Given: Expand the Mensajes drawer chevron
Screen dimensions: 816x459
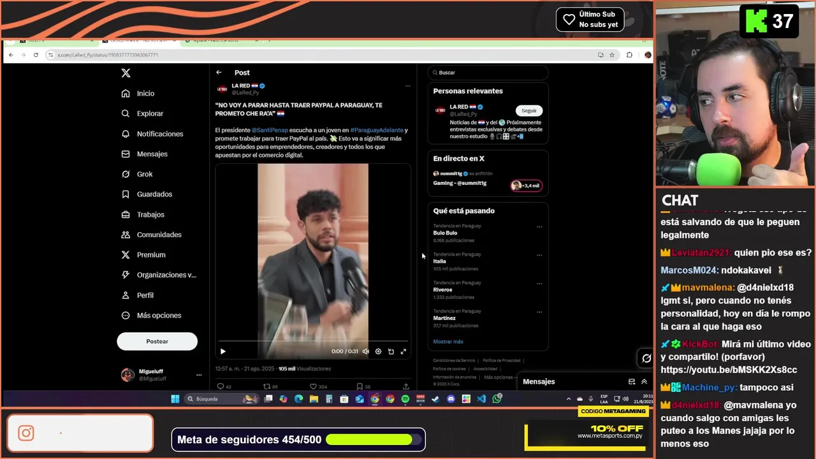Looking at the screenshot, I should (644, 382).
